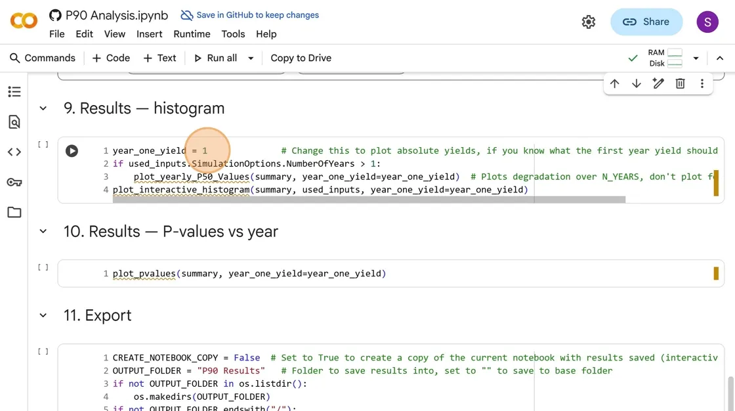Open the Insert menu
Screen dimensions: 735x411
click(149, 34)
